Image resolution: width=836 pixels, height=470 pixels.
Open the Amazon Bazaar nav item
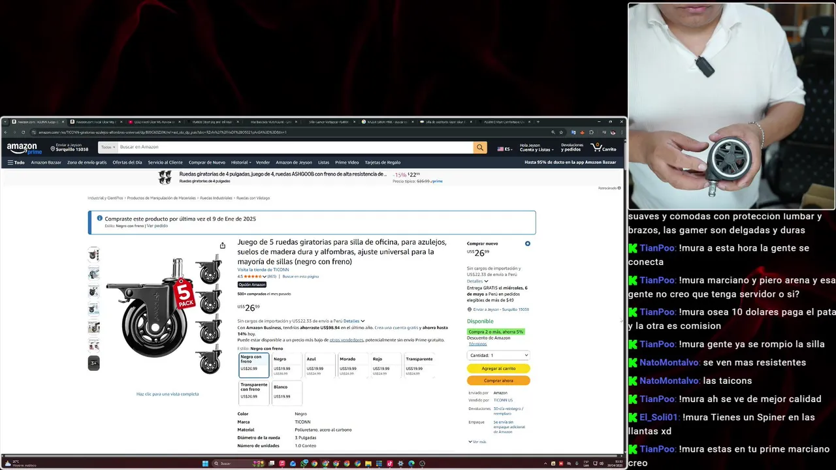point(46,163)
